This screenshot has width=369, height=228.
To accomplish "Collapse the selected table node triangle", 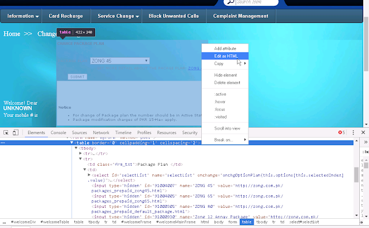I will [71, 143].
